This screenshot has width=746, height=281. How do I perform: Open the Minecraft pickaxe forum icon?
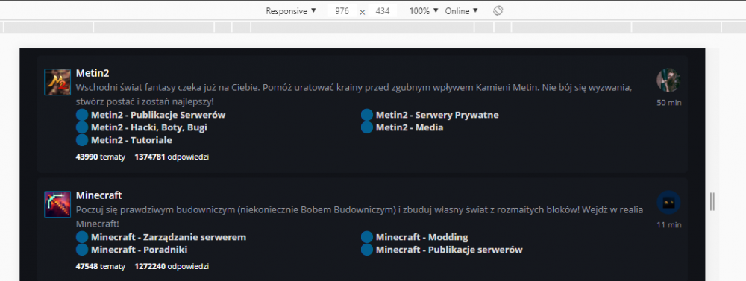[57, 204]
